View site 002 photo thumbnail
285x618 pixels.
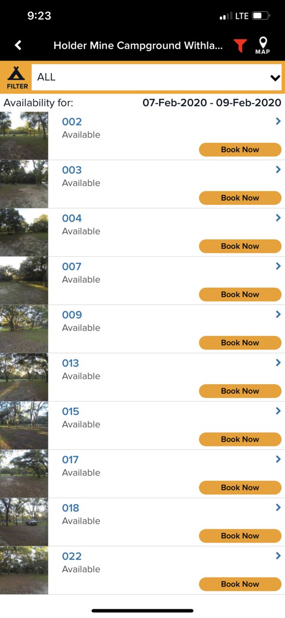coord(24,136)
